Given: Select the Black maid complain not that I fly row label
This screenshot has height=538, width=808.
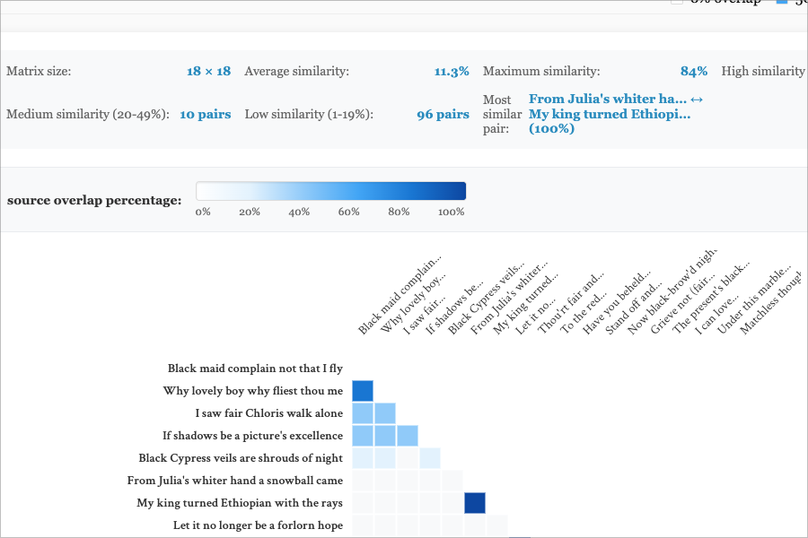Looking at the screenshot, I should (255, 369).
